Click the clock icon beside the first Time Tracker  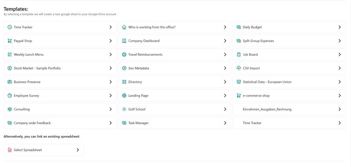click(x=10, y=27)
